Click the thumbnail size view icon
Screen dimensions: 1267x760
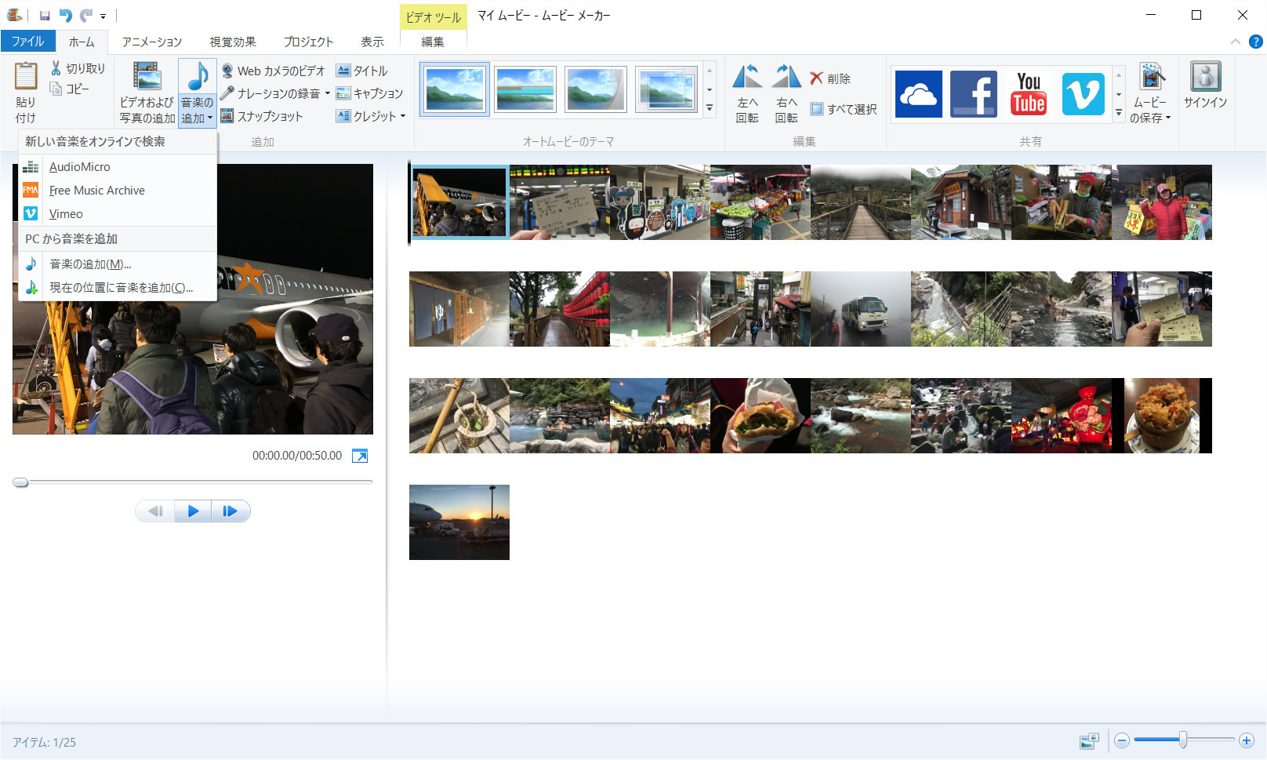pyautogui.click(x=1089, y=741)
